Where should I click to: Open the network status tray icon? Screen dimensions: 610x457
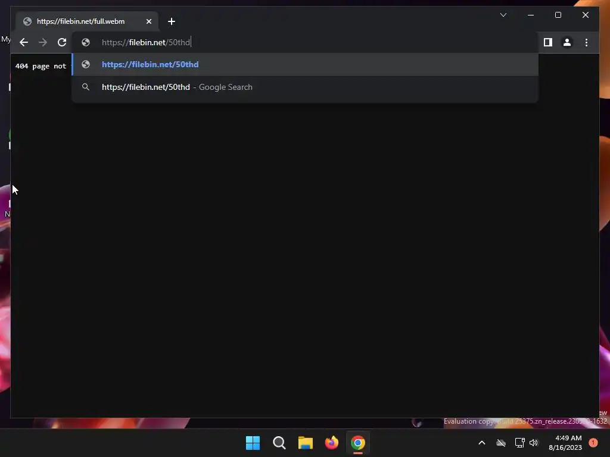[x=519, y=443]
